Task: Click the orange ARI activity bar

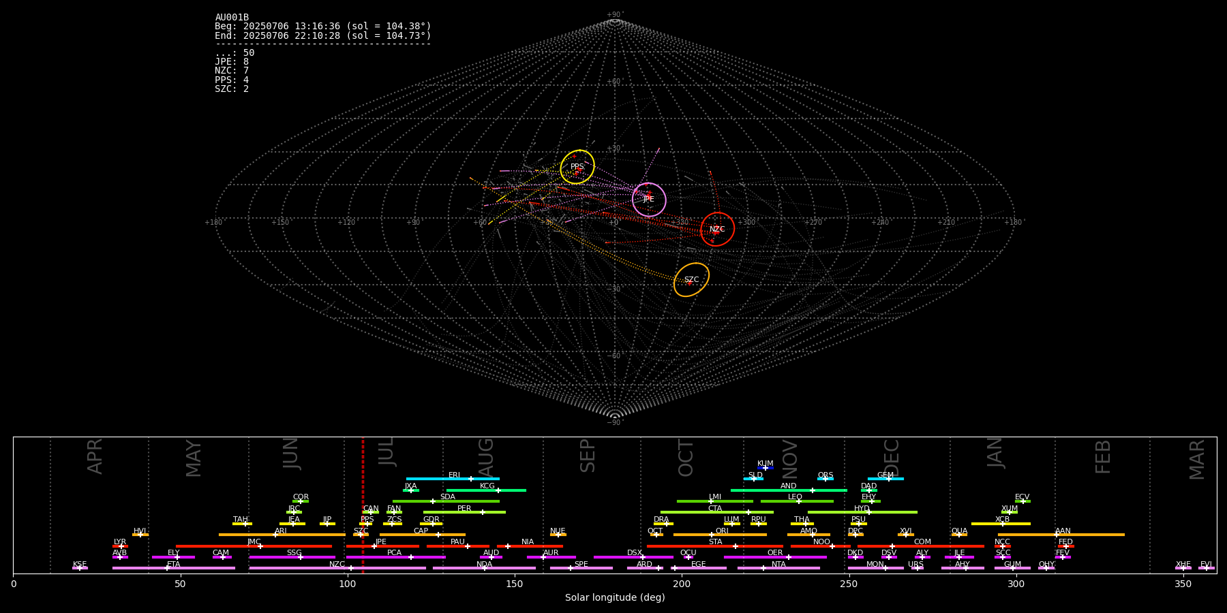Action: [282, 535]
